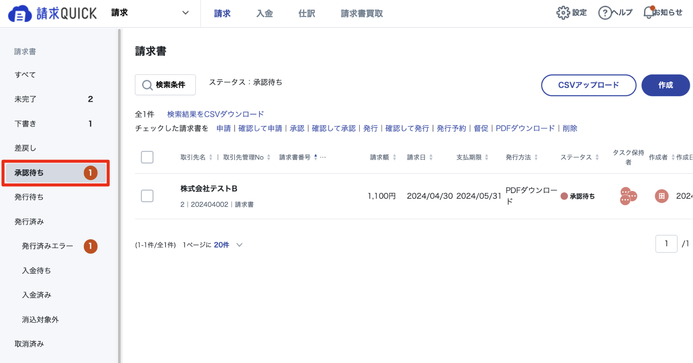The image size is (693, 363).
Task: Click the 申請 bulk action link
Action: [x=224, y=128]
